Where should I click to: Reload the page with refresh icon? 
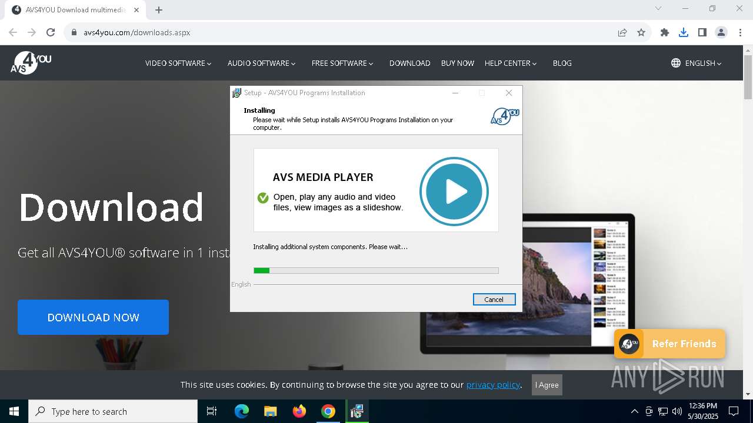pyautogui.click(x=51, y=32)
